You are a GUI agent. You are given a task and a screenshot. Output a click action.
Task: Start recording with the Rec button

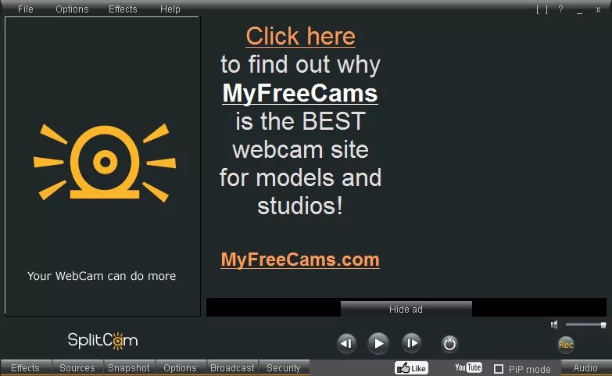click(x=566, y=345)
